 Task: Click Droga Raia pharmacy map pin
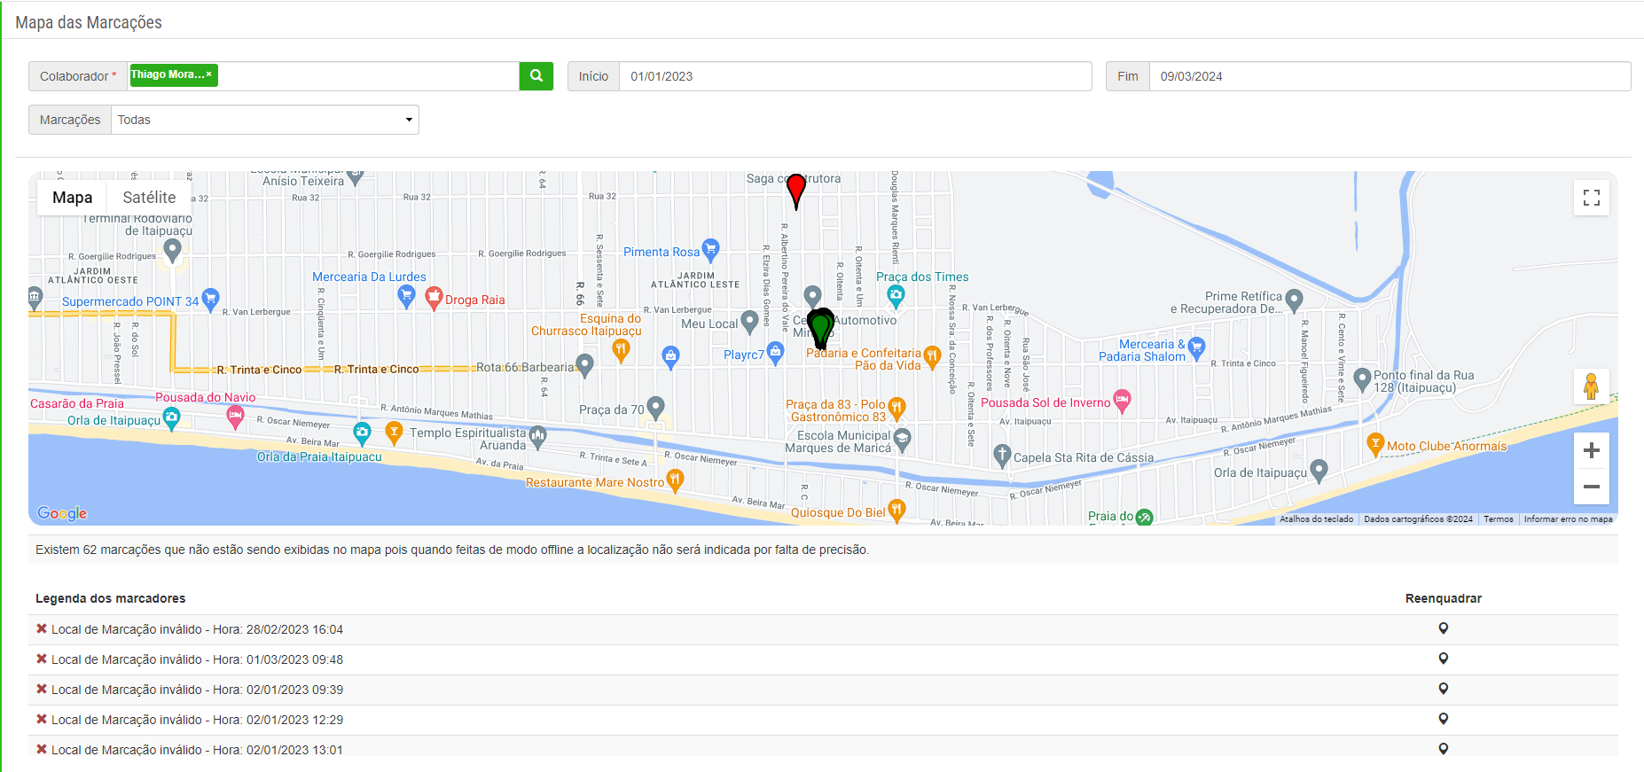tap(434, 298)
